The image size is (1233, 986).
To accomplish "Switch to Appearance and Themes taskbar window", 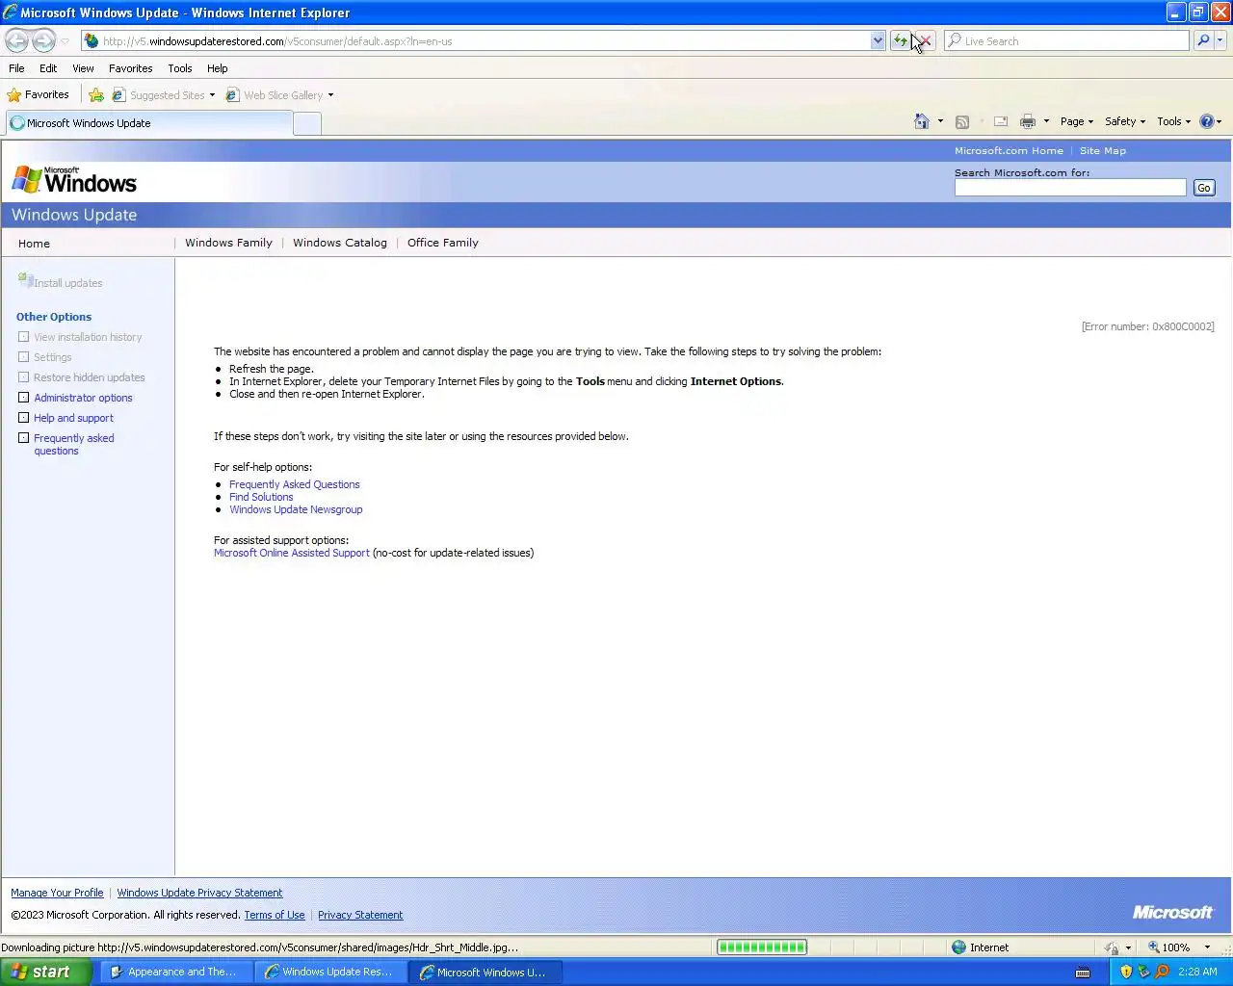I will pyautogui.click(x=175, y=972).
